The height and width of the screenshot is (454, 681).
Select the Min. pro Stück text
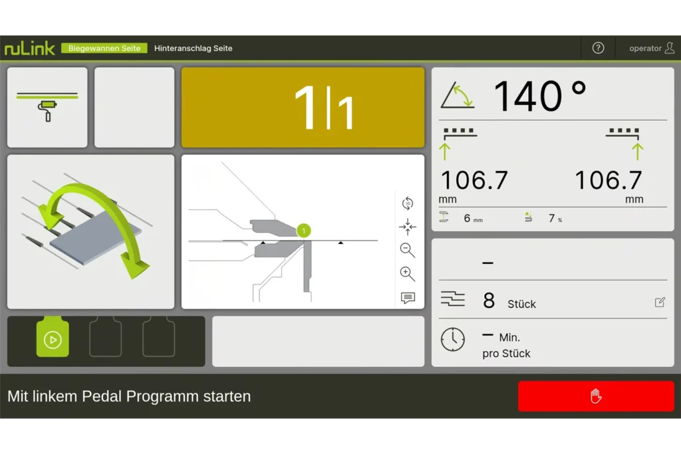pos(506,345)
